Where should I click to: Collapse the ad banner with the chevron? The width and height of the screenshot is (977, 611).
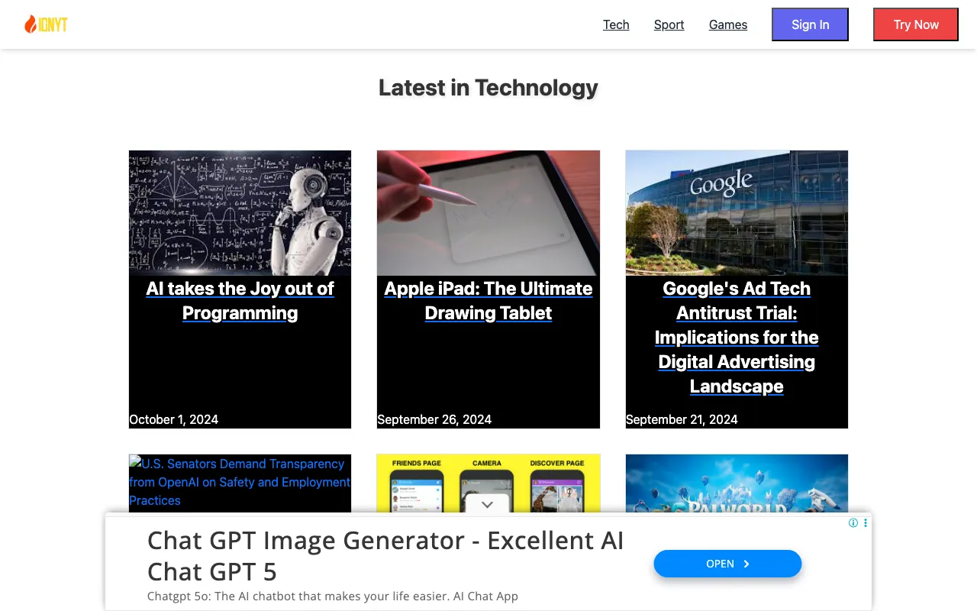(x=487, y=505)
